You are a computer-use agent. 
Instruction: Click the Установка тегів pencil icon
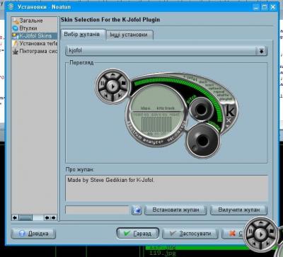16,43
